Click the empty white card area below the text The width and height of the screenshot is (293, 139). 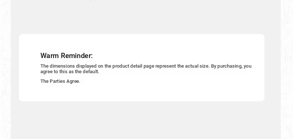pos(142,93)
